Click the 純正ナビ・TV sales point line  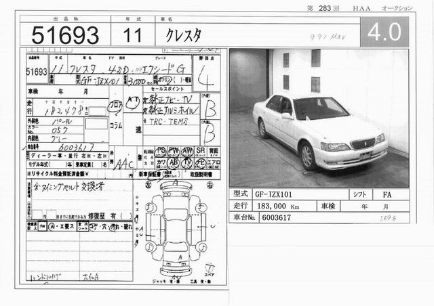[x=171, y=100]
